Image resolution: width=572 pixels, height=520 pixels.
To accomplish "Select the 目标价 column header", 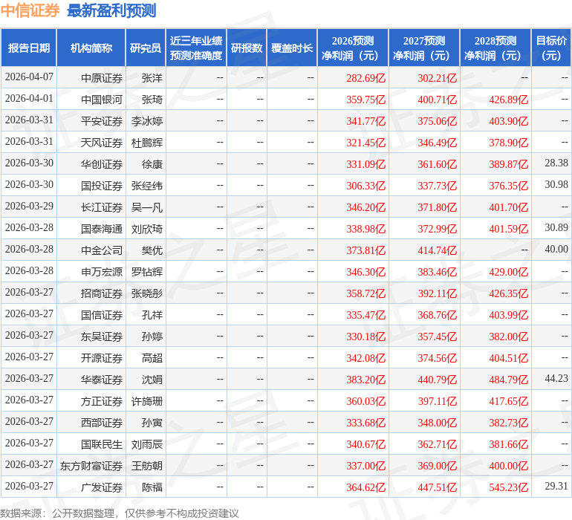I will tap(551, 48).
